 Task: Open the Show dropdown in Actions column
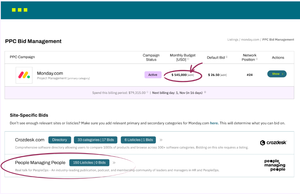277,74
